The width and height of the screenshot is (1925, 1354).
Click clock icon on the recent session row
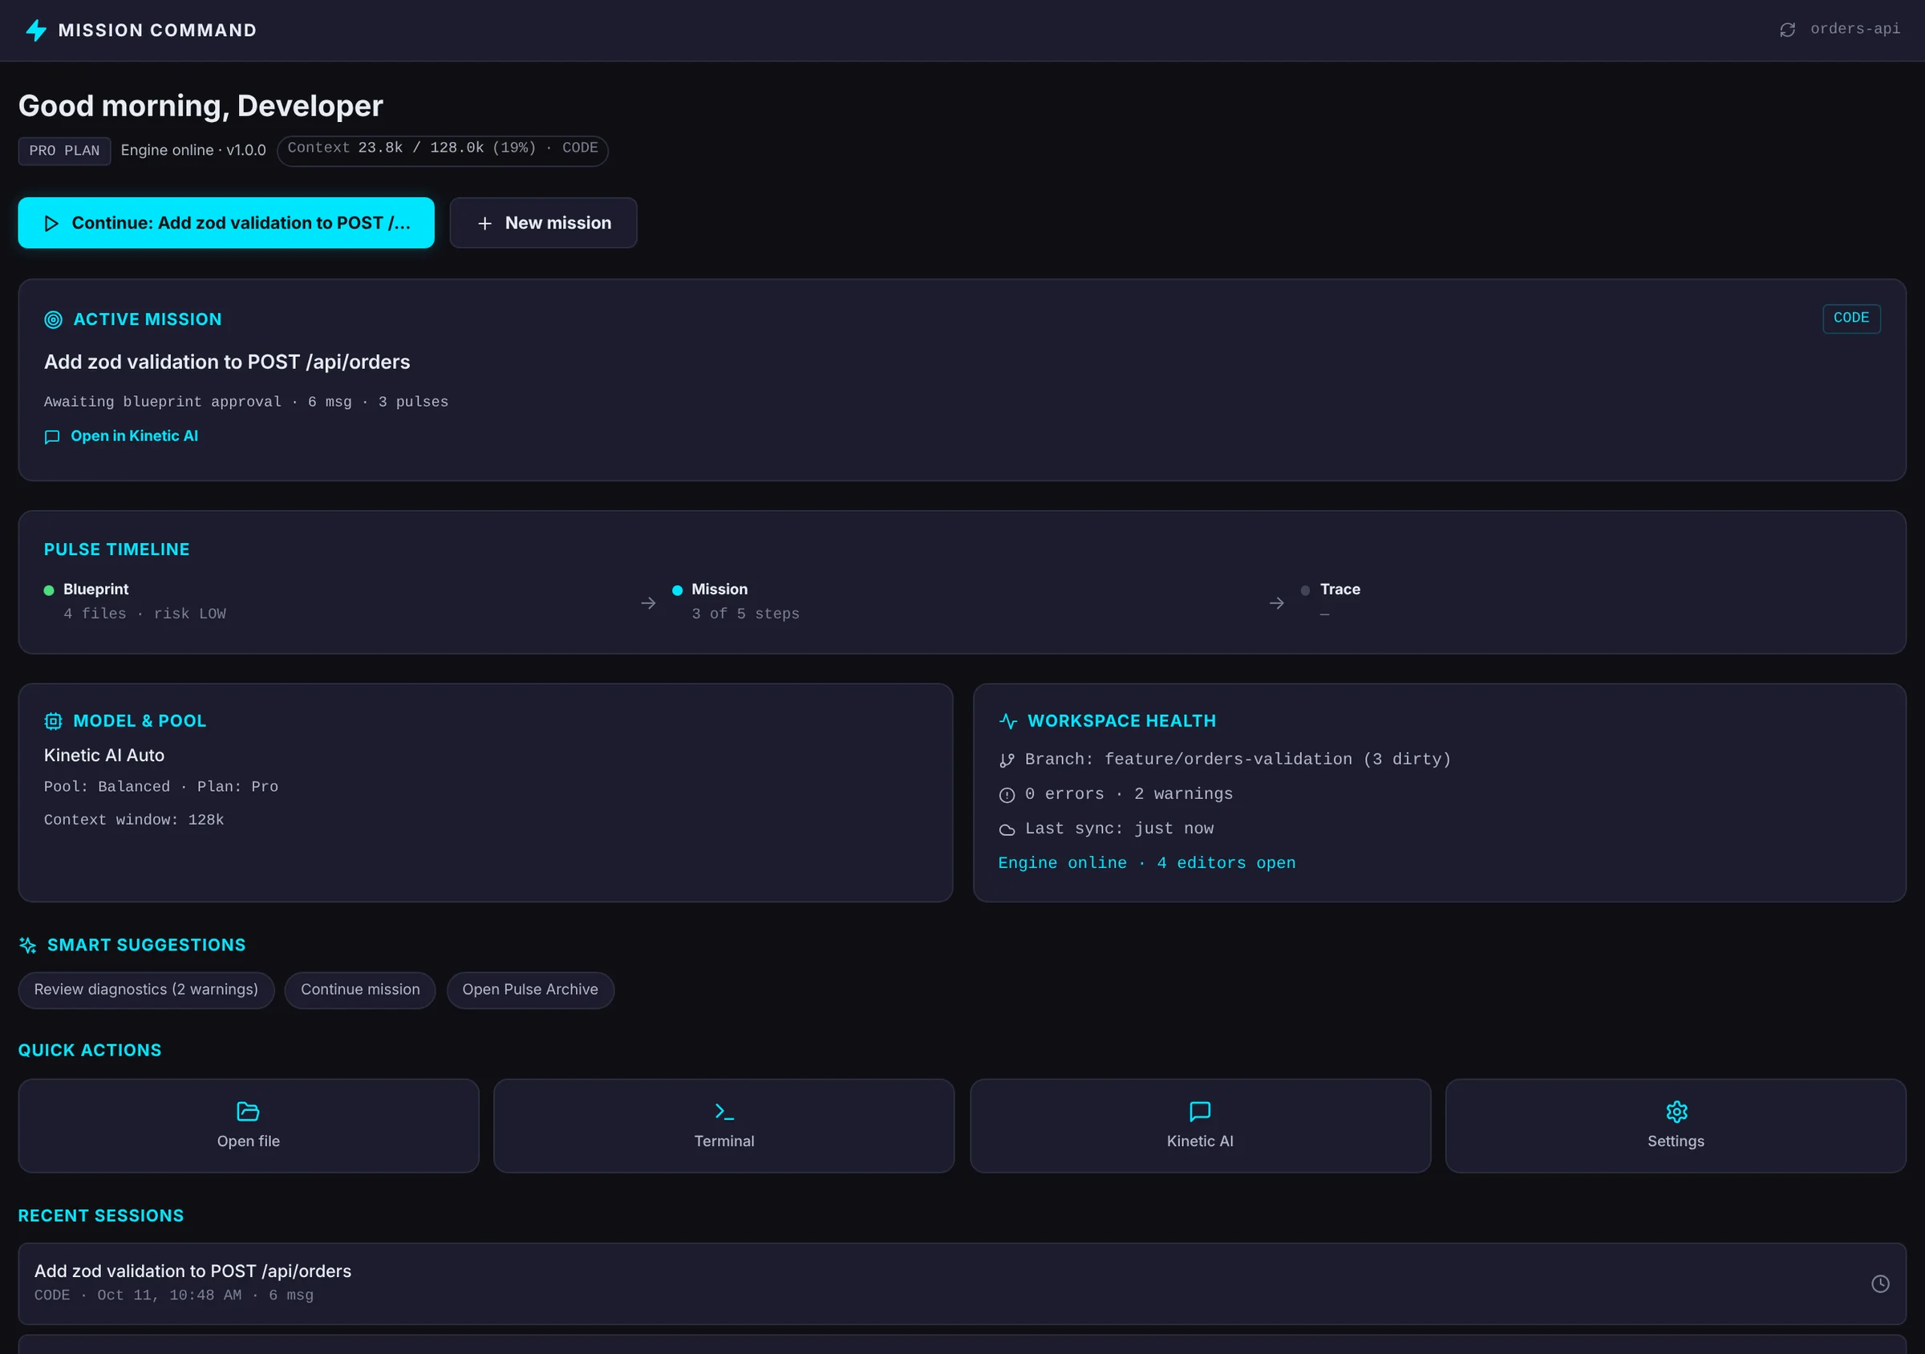point(1880,1283)
